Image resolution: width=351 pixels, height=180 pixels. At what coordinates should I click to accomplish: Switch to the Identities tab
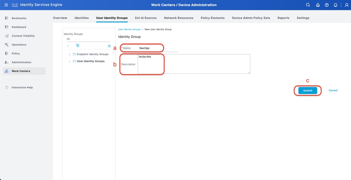(82, 18)
